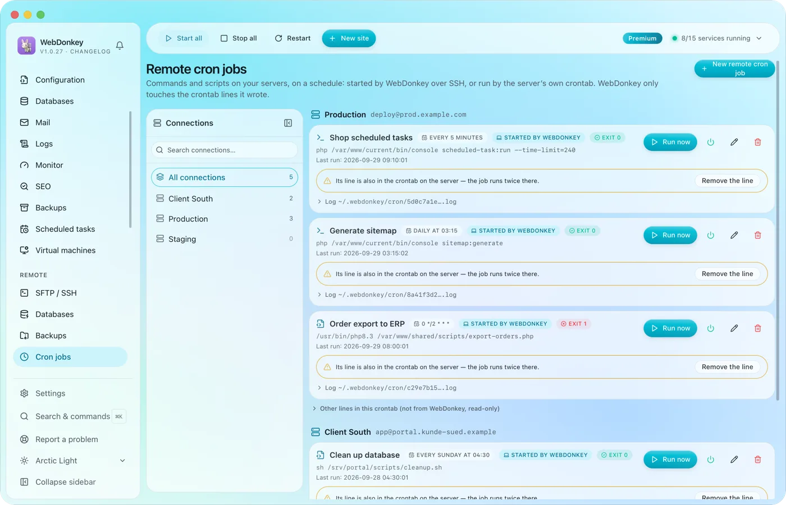Toggle power for Clean up database

pos(710,460)
